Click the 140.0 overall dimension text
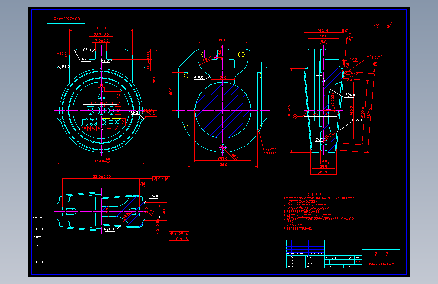This screenshot has height=284, width=438. coord(102,161)
